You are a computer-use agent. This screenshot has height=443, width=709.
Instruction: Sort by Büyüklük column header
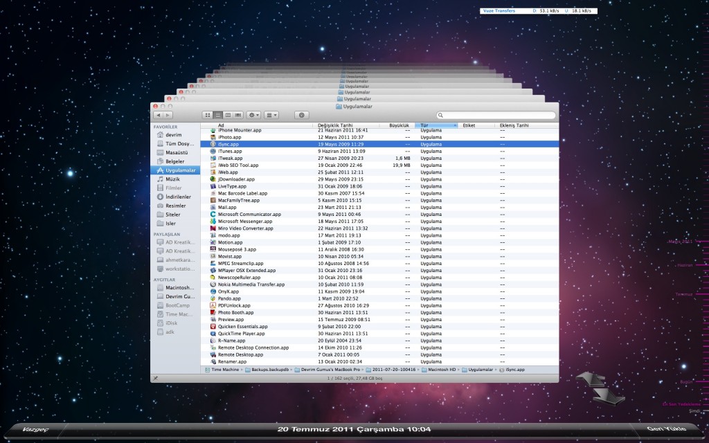[x=397, y=125]
